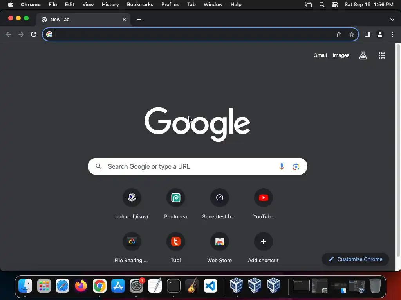The width and height of the screenshot is (401, 300).
Task: Open the Window menu
Action: [213, 5]
